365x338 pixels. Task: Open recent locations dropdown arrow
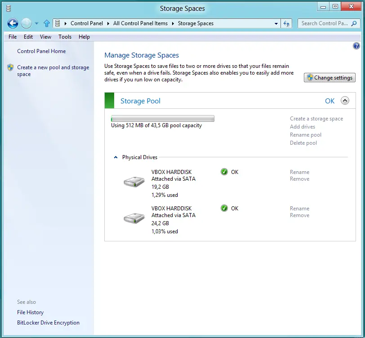[x=36, y=23]
